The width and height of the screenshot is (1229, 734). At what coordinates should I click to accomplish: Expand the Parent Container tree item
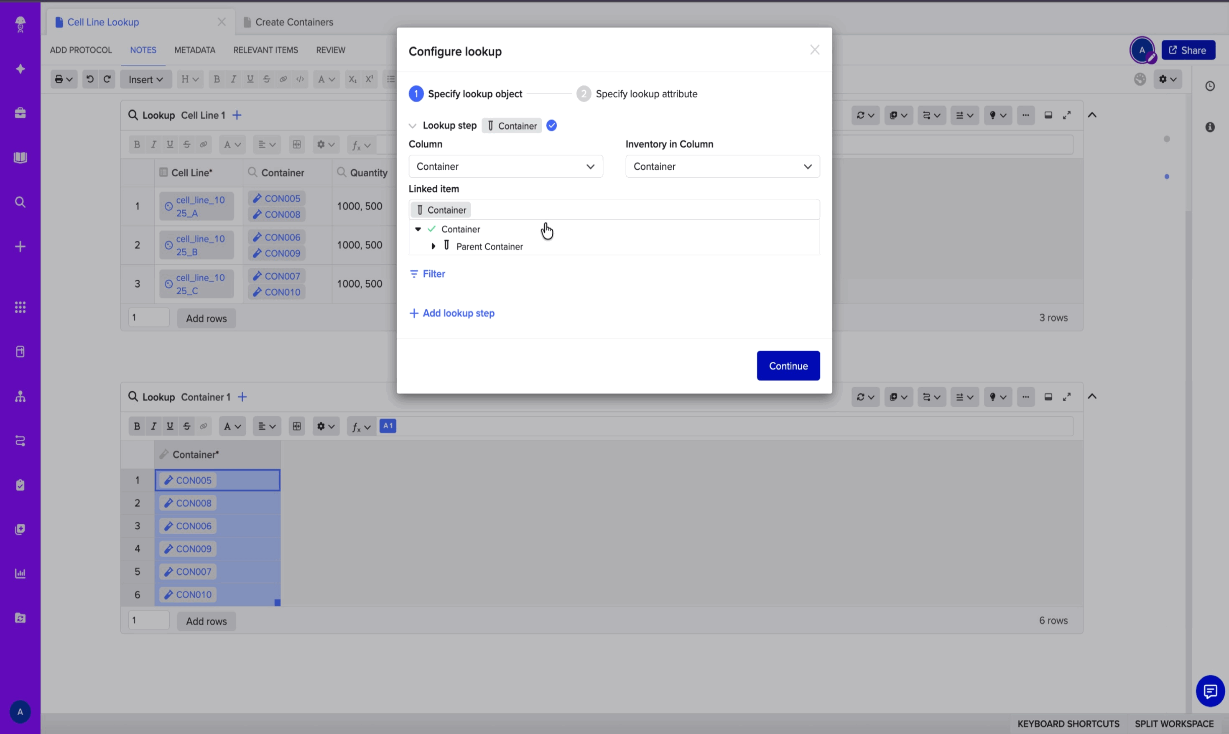point(434,246)
